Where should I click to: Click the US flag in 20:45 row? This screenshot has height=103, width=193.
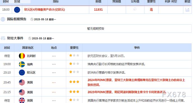coord(22,82)
